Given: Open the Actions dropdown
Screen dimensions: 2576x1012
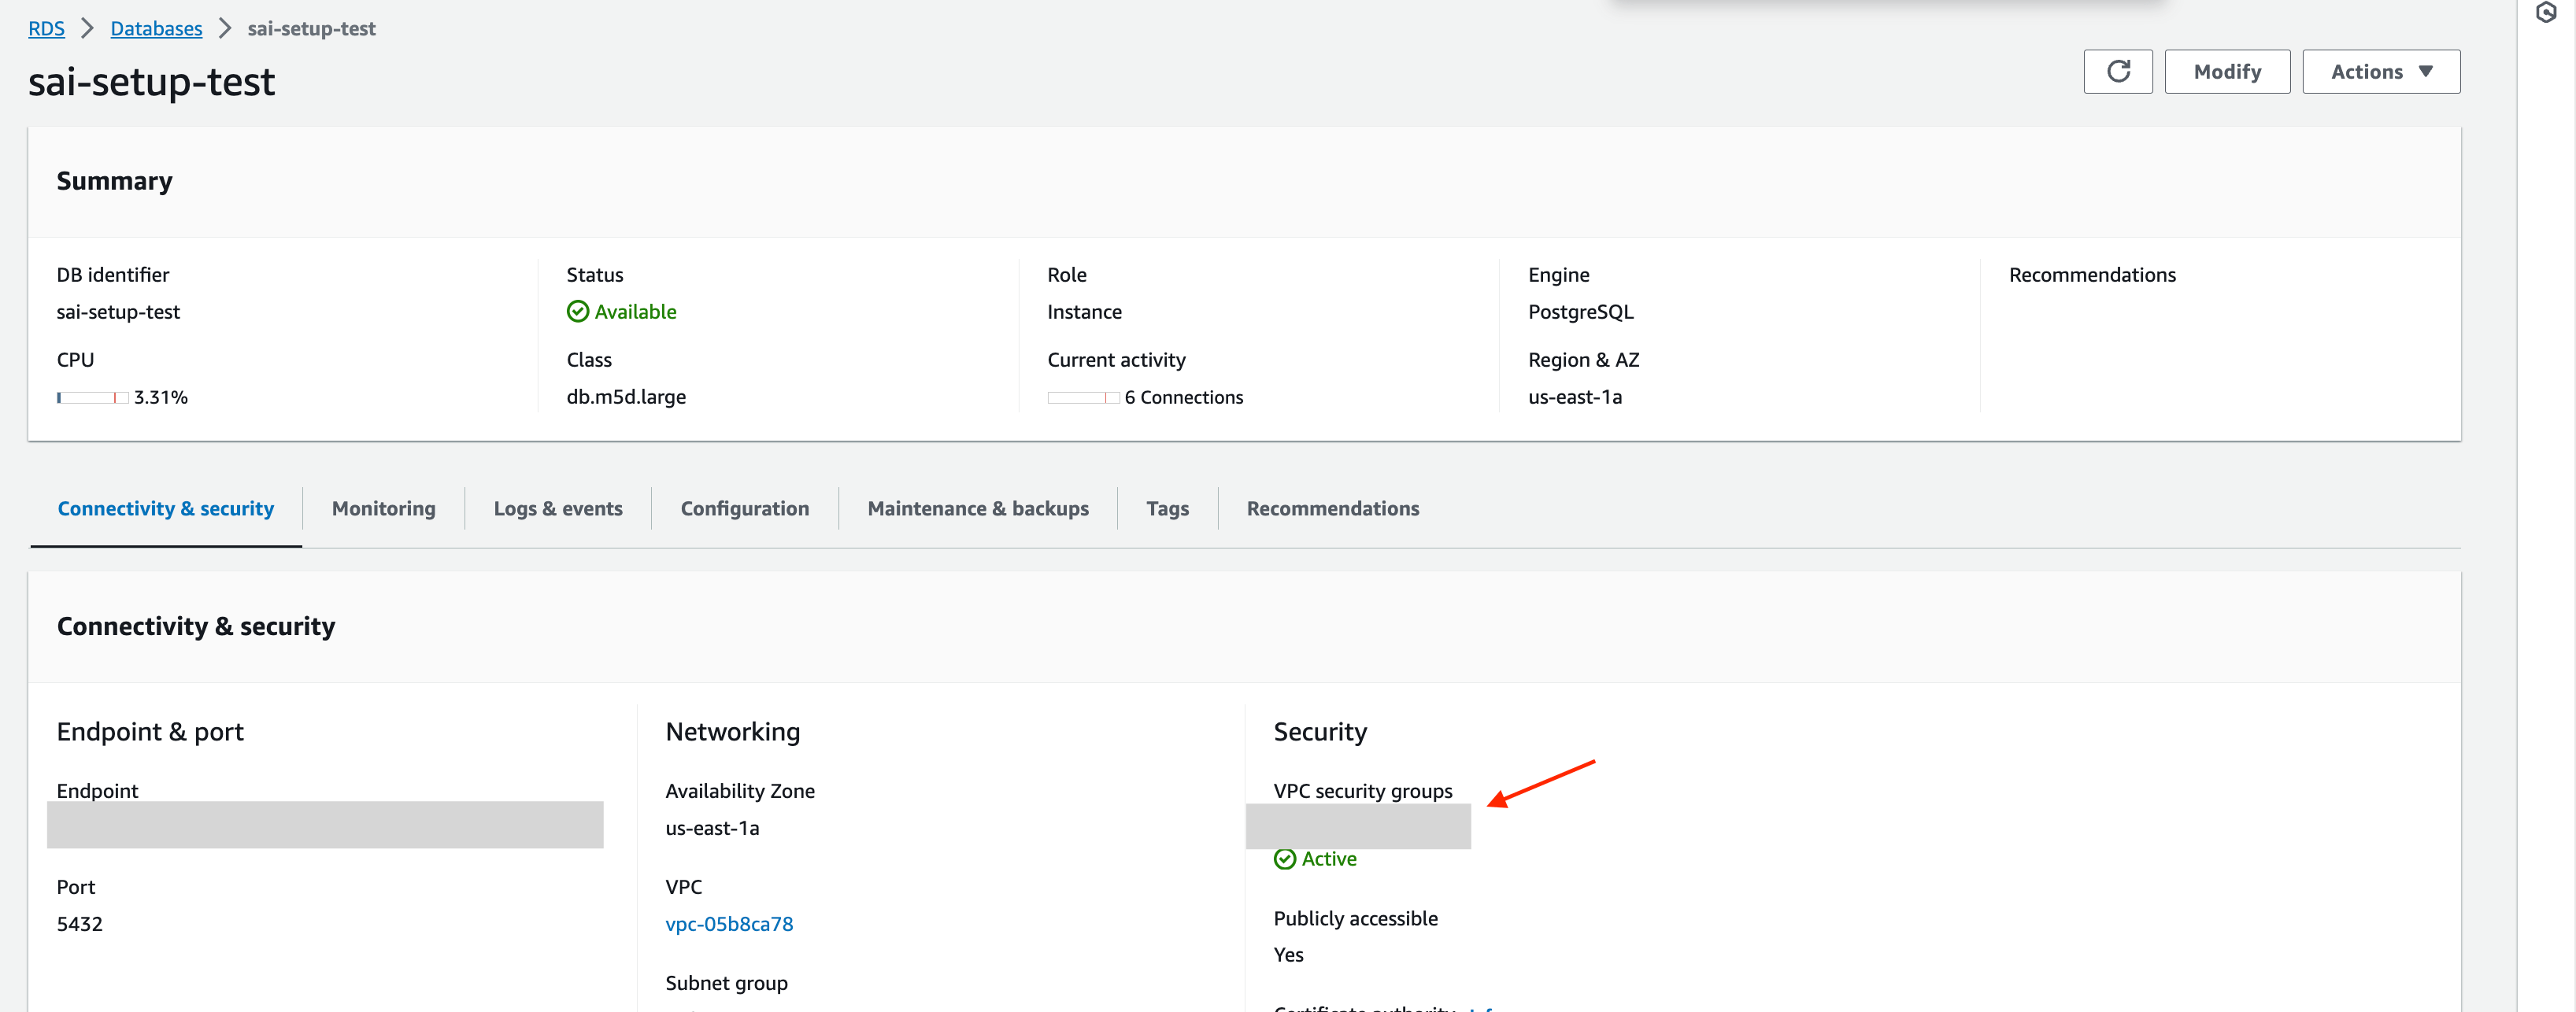Looking at the screenshot, I should 2380,71.
